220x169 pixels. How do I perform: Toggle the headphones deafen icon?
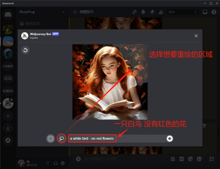(x=56, y=163)
